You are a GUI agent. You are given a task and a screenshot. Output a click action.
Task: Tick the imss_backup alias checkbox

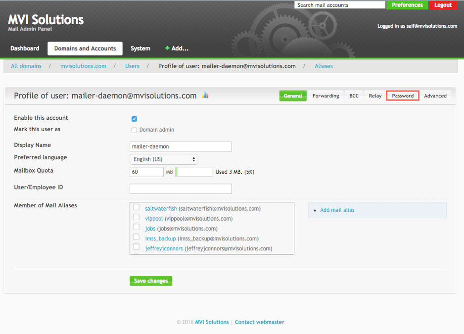click(136, 237)
